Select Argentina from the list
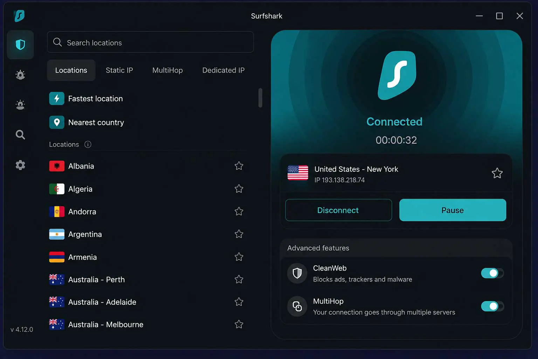Screen dimensions: 538x359 pos(147,234)
